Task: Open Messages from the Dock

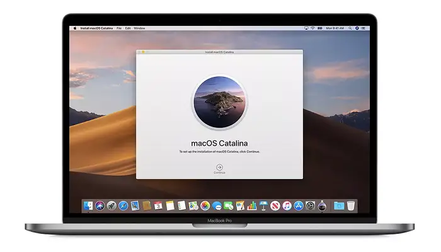Action: (x=217, y=205)
